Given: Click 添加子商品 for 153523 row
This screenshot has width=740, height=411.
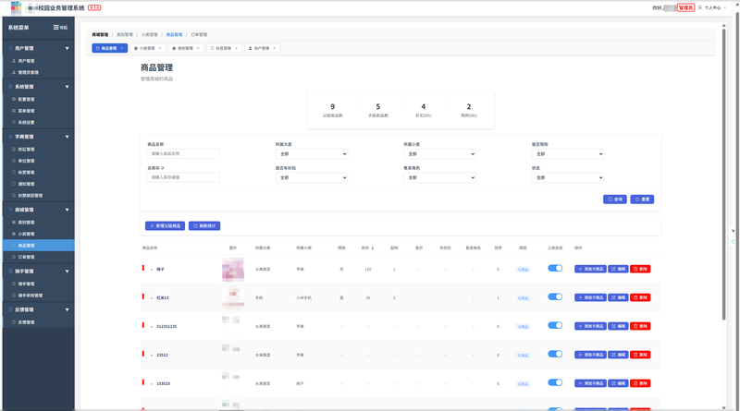Looking at the screenshot, I should (x=590, y=383).
